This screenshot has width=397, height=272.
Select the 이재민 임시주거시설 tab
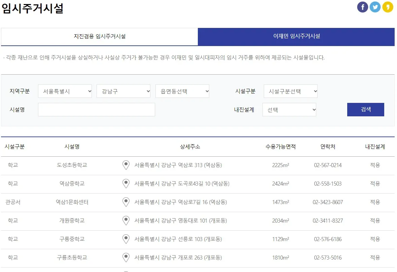(x=296, y=37)
